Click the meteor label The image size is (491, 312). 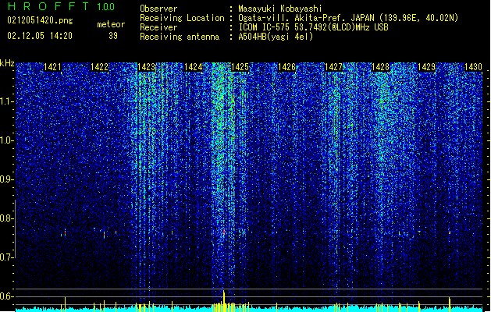(x=111, y=24)
